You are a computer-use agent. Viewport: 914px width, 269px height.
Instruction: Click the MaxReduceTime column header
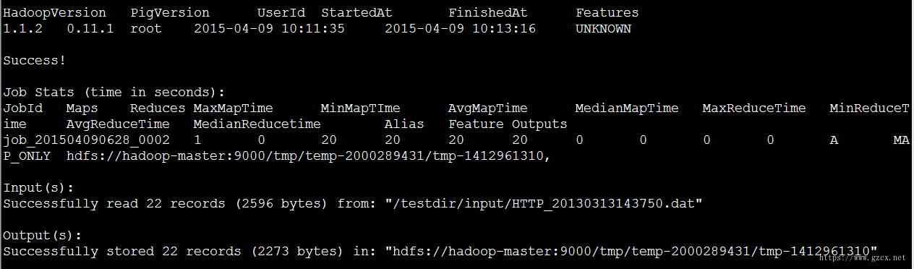pos(754,108)
